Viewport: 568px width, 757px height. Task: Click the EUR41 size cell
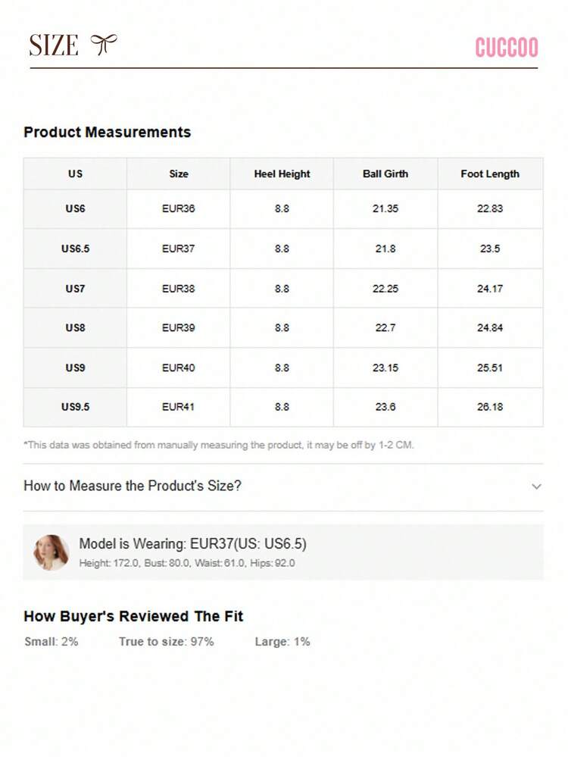[179, 407]
